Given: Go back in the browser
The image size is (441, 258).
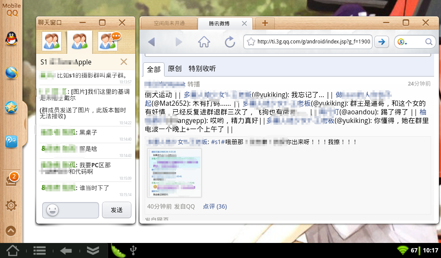Looking at the screenshot, I should click(152, 42).
